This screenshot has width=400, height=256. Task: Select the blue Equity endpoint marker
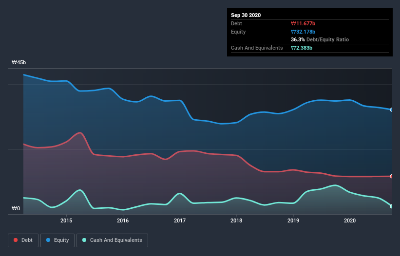pyautogui.click(x=392, y=110)
